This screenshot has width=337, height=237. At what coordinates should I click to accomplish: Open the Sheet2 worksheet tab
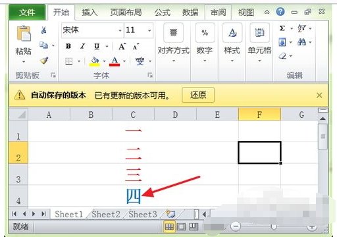pos(106,214)
